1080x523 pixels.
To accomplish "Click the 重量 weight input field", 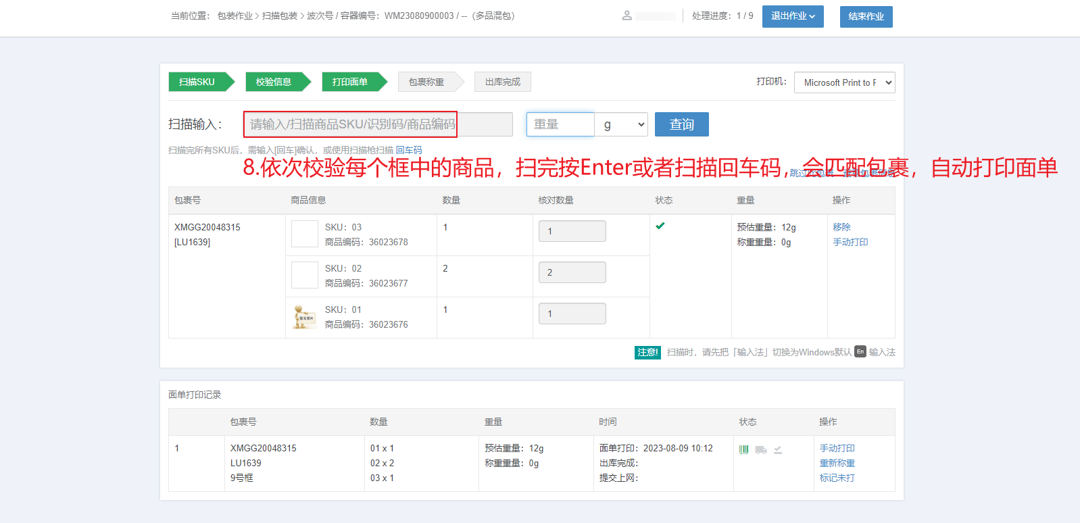I will [x=560, y=124].
